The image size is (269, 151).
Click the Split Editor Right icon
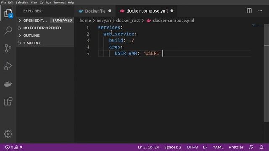pyautogui.click(x=249, y=11)
